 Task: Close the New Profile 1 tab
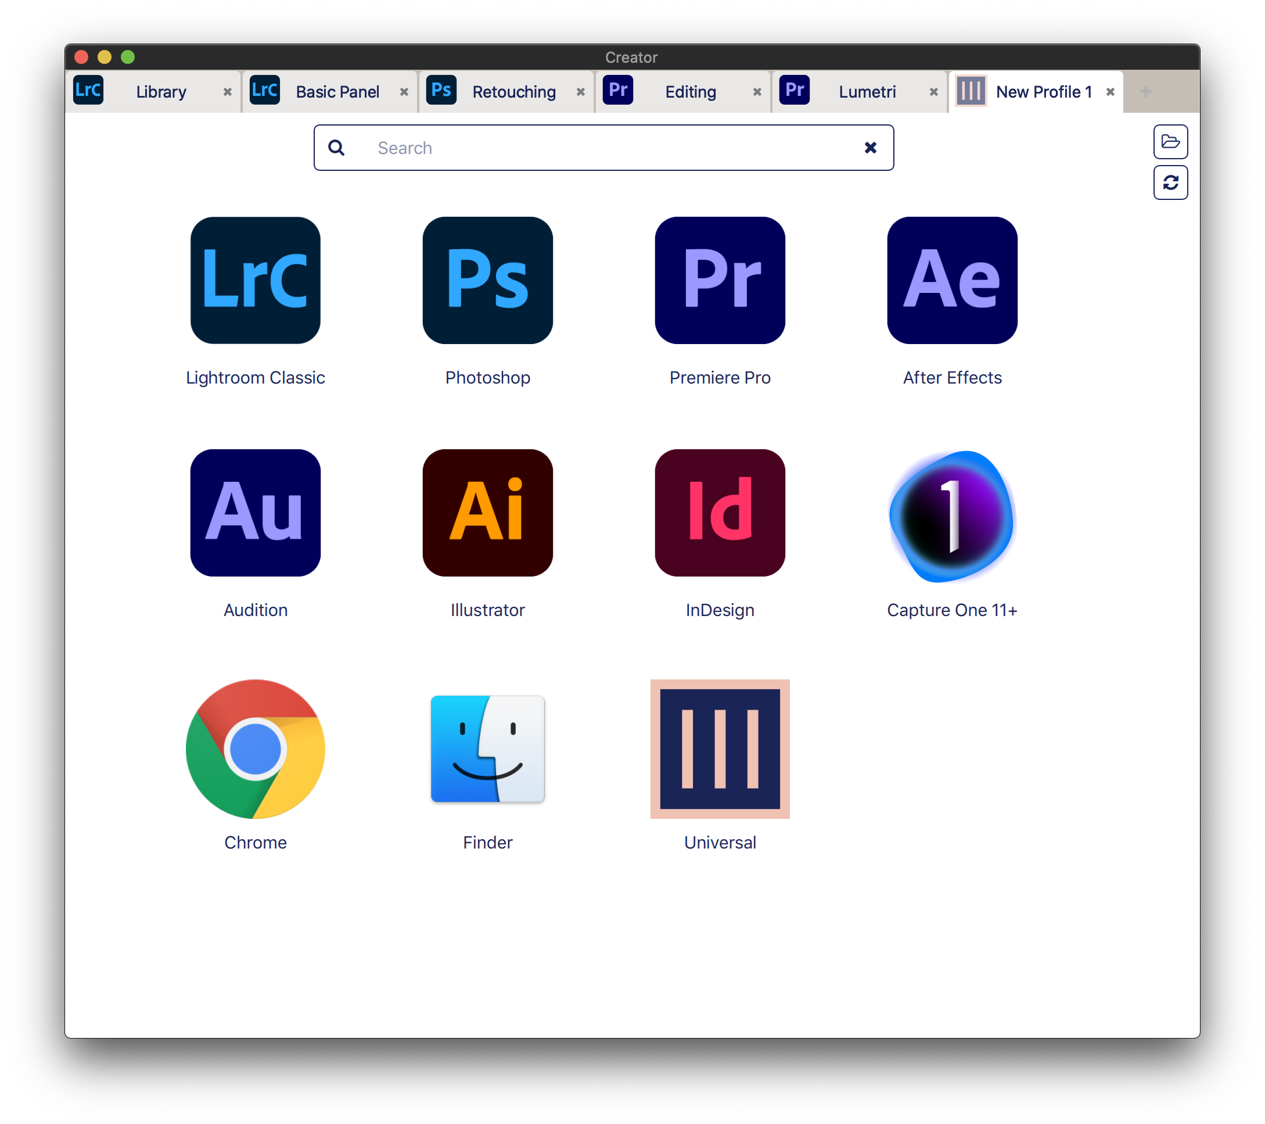pyautogui.click(x=1111, y=92)
